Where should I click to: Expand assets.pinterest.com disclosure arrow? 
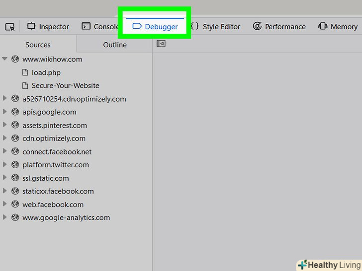(4, 125)
